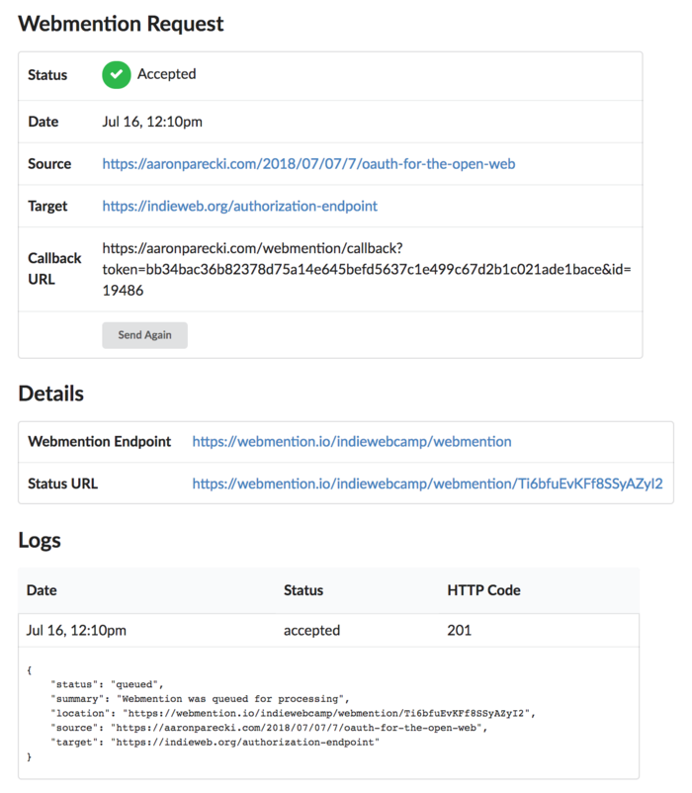Click the 201 HTTP code value
The width and height of the screenshot is (692, 793).
point(459,630)
